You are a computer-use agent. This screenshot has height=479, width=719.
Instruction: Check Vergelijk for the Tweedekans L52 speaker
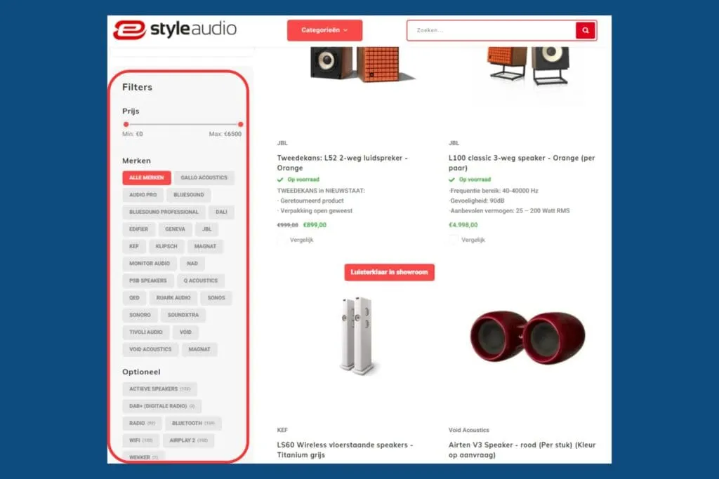click(282, 240)
